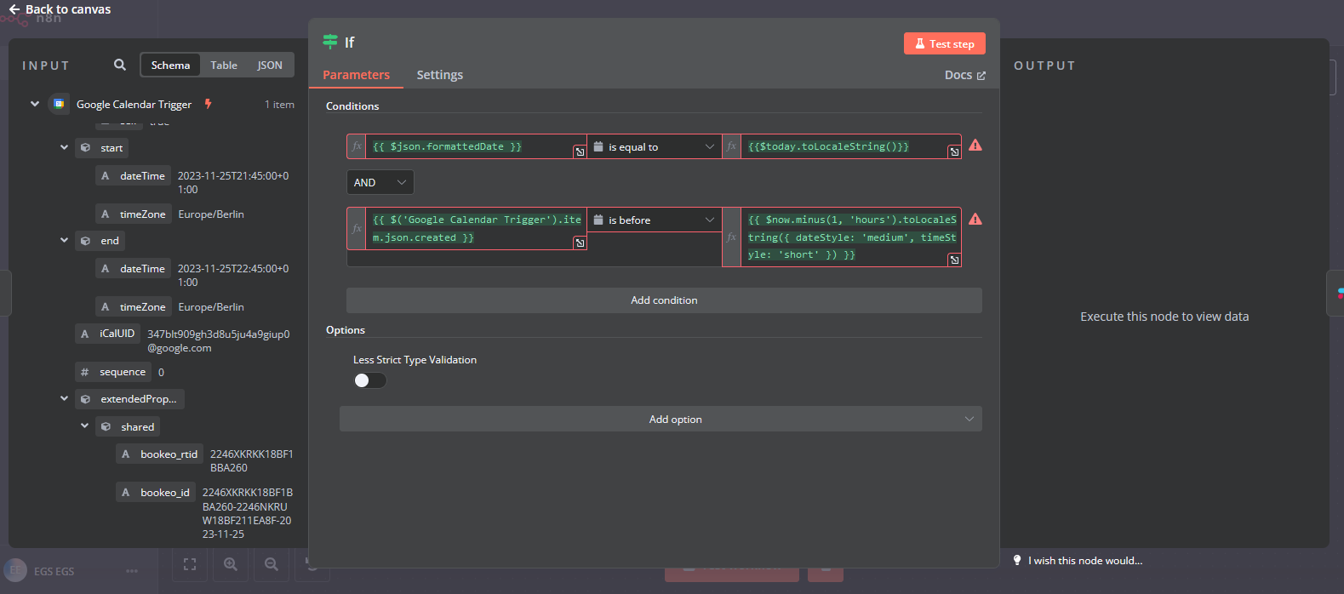Open the Add option dropdown

click(x=661, y=419)
